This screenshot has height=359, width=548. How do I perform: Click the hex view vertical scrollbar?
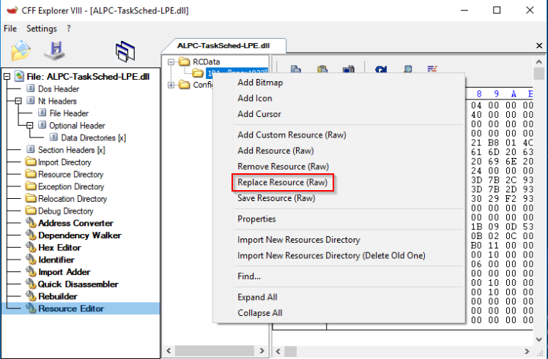[539, 205]
